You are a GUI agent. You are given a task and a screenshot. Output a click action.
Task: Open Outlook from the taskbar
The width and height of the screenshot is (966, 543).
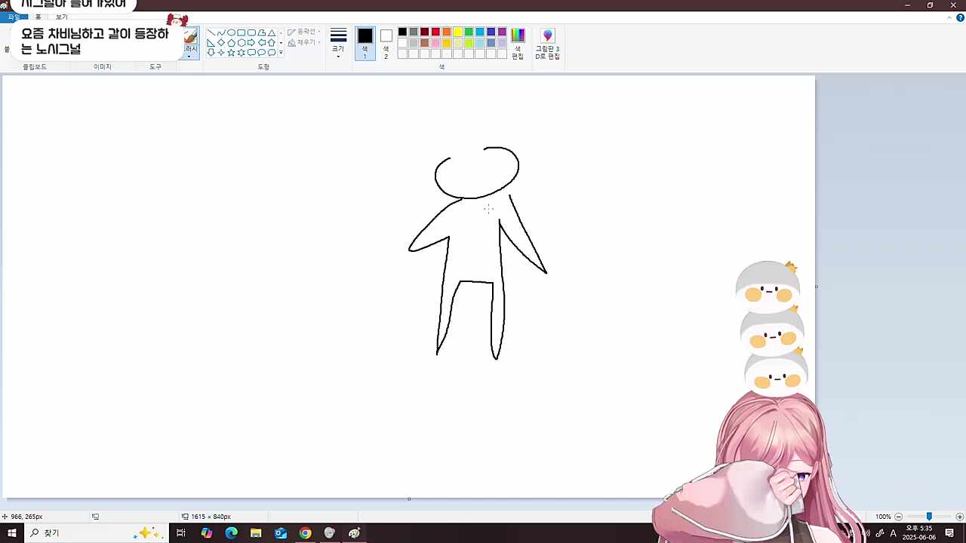coord(281,533)
